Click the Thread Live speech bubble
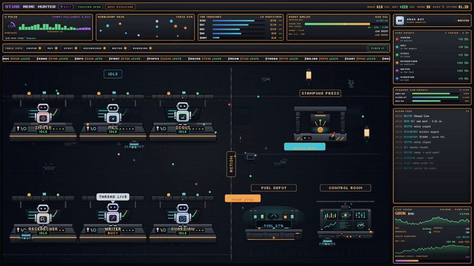The image size is (474, 266). coord(113,197)
